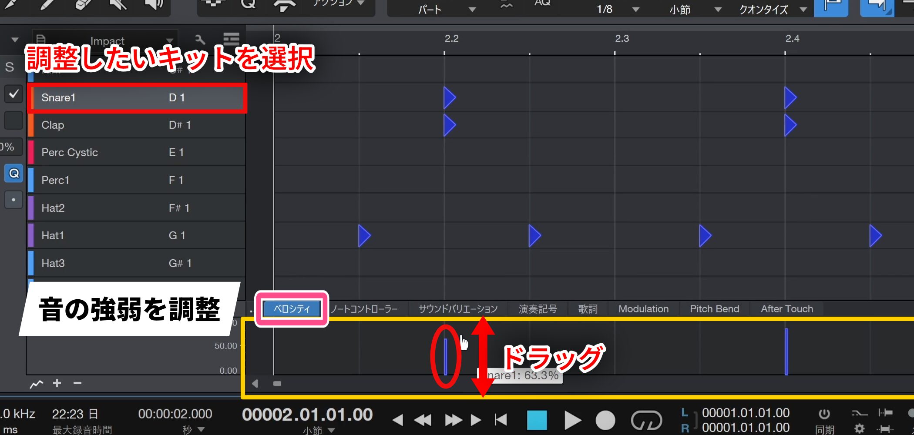
Task: Toggle the blue Q quantize button
Action: 13,174
